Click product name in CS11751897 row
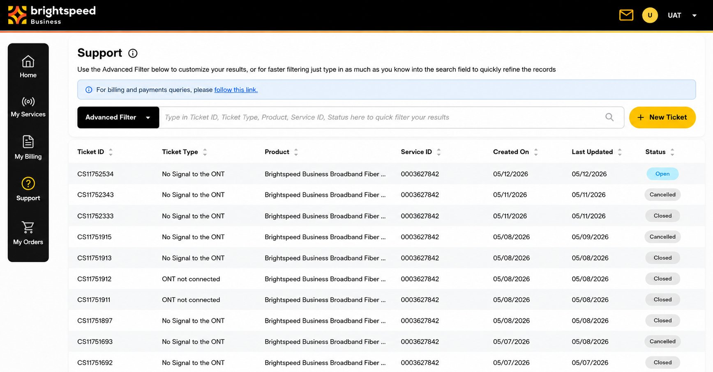The image size is (713, 372). [325, 321]
